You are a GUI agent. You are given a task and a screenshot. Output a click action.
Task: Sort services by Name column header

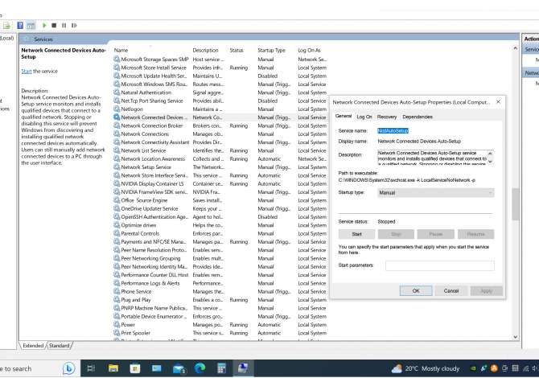click(121, 50)
